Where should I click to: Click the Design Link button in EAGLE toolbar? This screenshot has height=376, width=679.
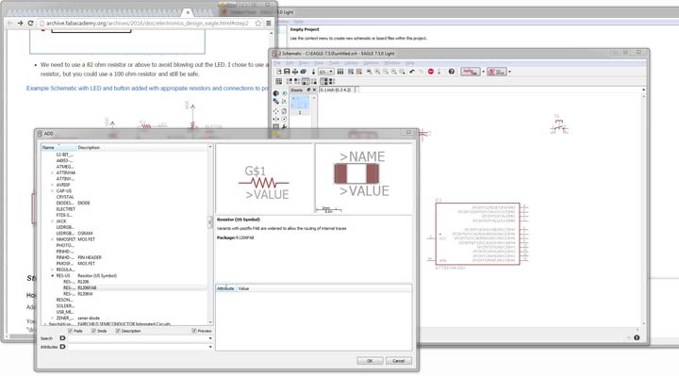click(471, 72)
